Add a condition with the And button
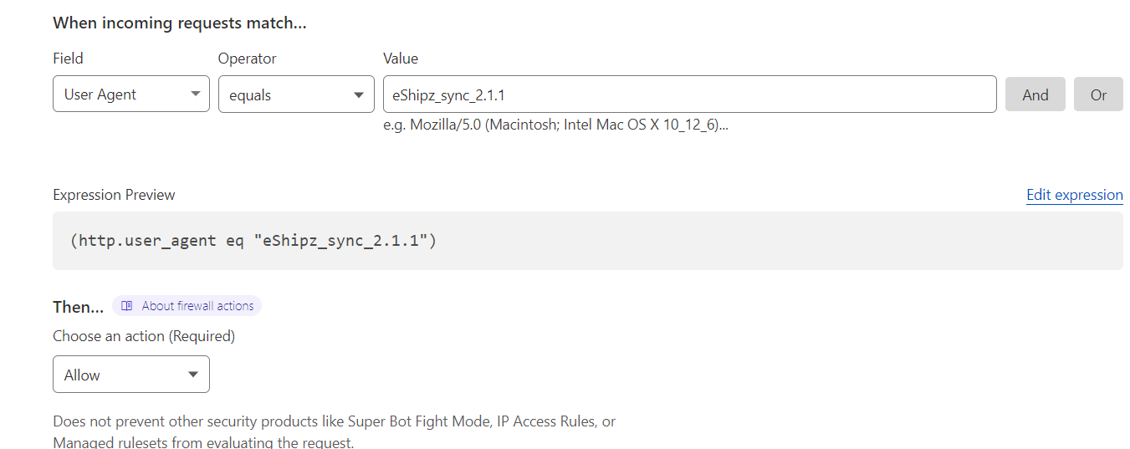Viewport: 1130px width, 449px height. [x=1035, y=94]
